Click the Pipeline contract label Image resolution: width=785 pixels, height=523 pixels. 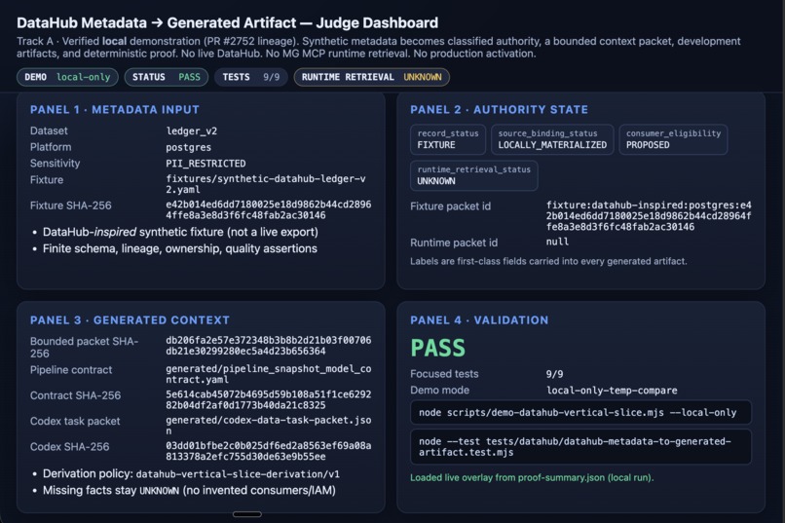click(71, 370)
